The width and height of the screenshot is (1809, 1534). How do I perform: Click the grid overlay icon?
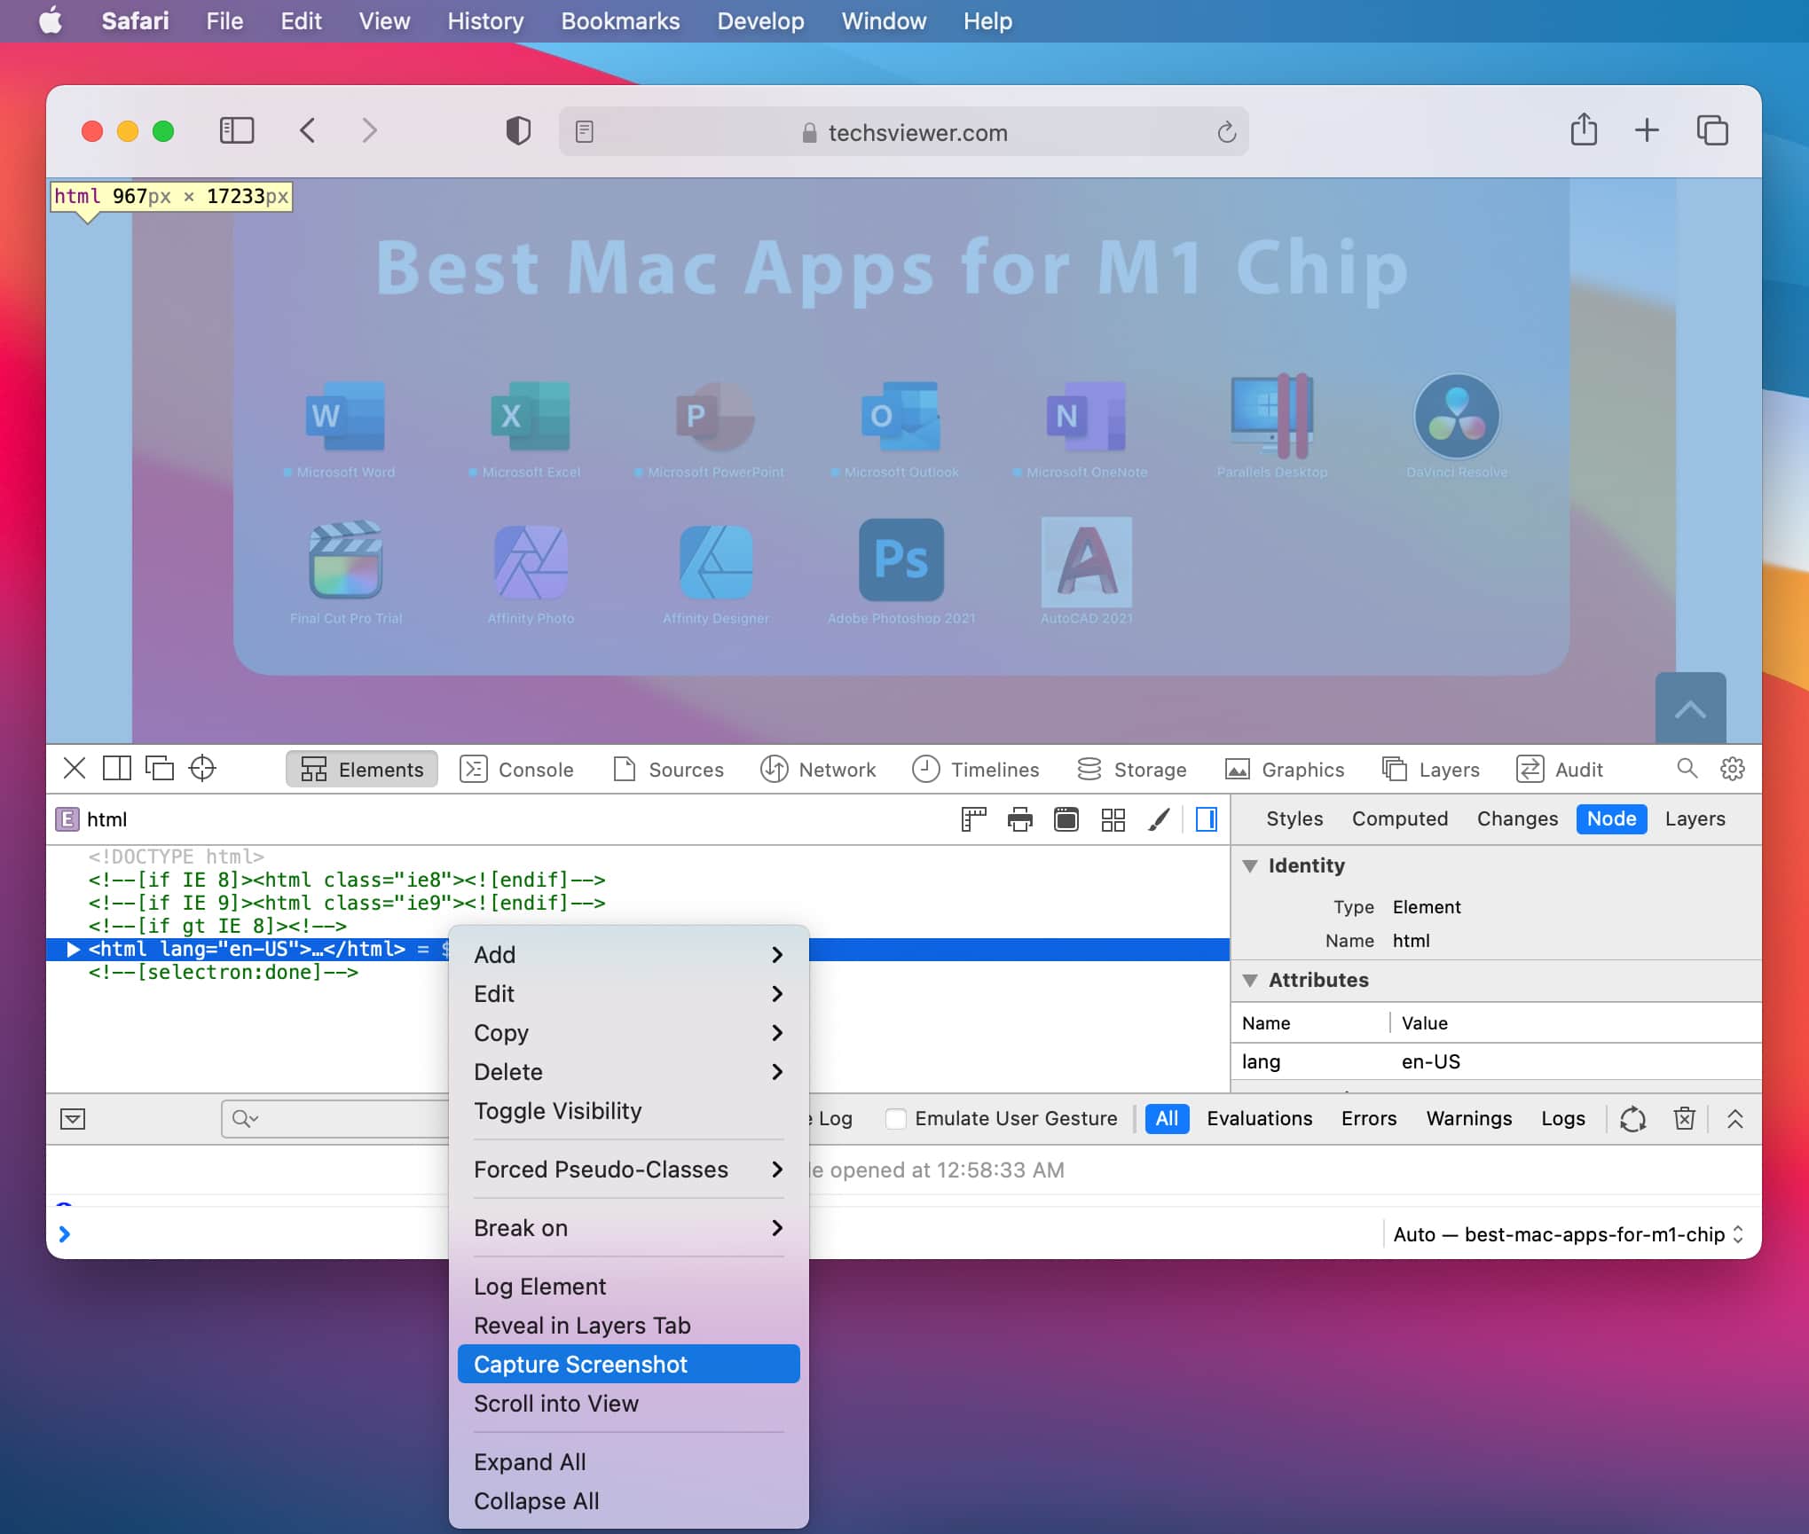click(x=1113, y=819)
